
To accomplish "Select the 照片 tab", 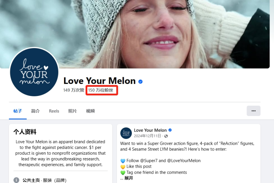I will pos(73,111).
